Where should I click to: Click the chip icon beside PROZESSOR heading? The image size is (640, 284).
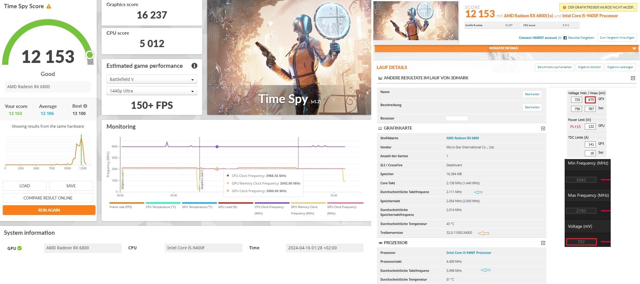pyautogui.click(x=380, y=243)
